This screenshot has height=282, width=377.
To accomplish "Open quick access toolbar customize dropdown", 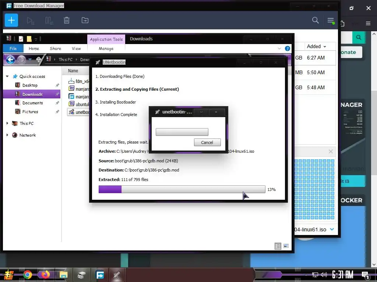I will (36, 39).
